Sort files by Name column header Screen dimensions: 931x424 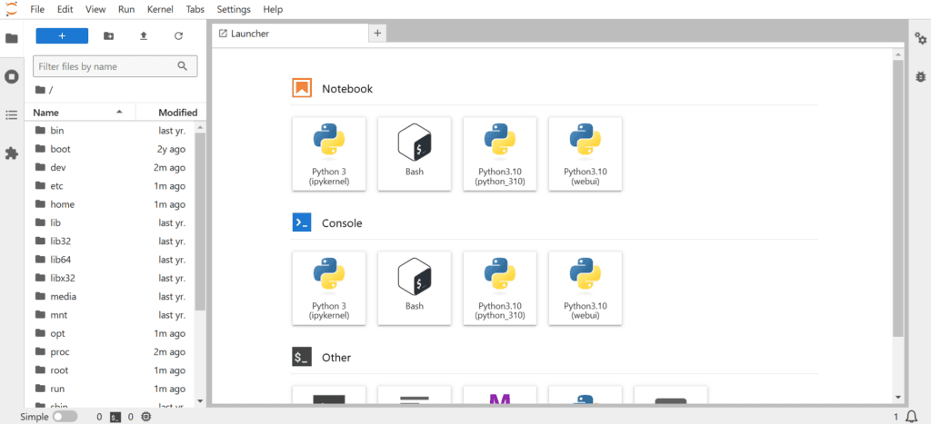[x=80, y=112]
